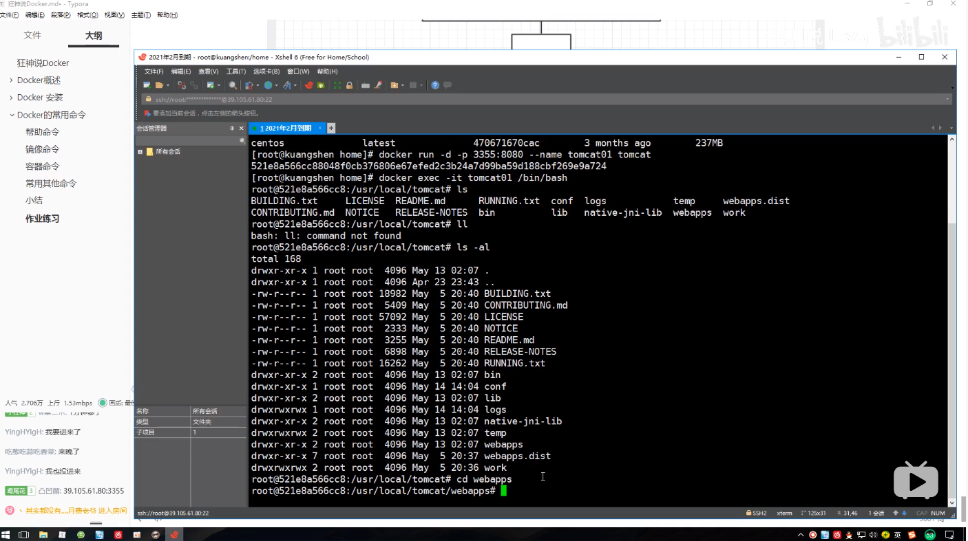Click the font letter A icon in Xshell
Image resolution: width=968 pixels, height=541 pixels.
coord(286,85)
